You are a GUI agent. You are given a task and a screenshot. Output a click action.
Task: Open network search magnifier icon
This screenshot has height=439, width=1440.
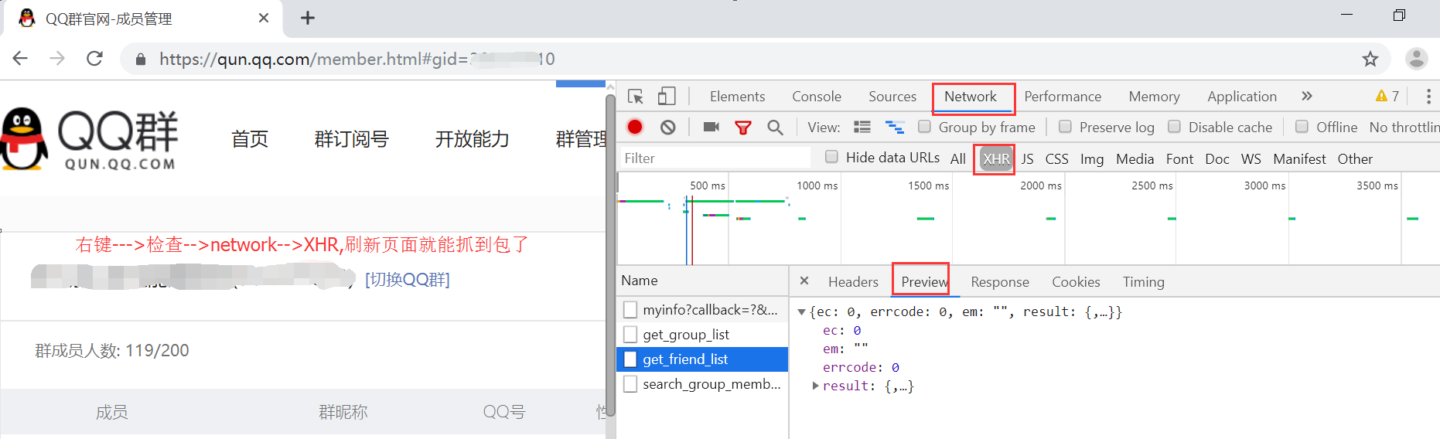point(775,128)
